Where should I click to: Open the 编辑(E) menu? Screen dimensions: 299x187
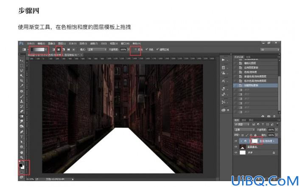(41, 44)
